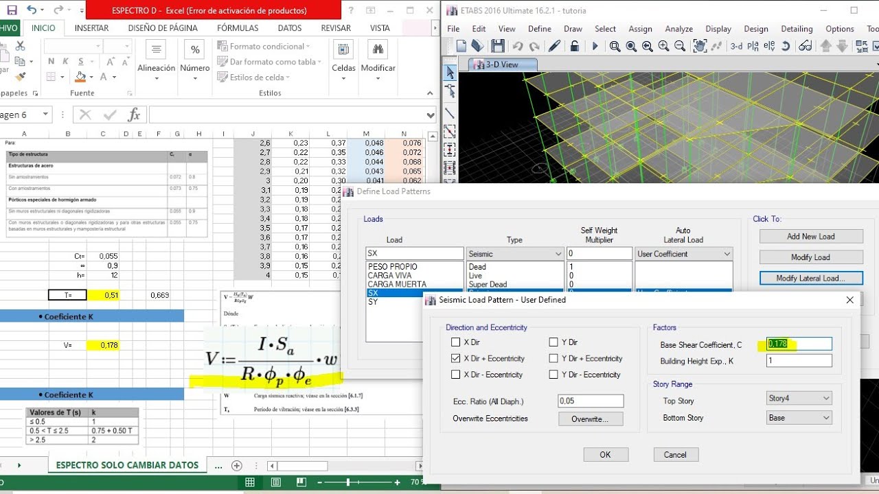This screenshot has width=879, height=494.
Task: Click the Add New Load button
Action: point(811,236)
